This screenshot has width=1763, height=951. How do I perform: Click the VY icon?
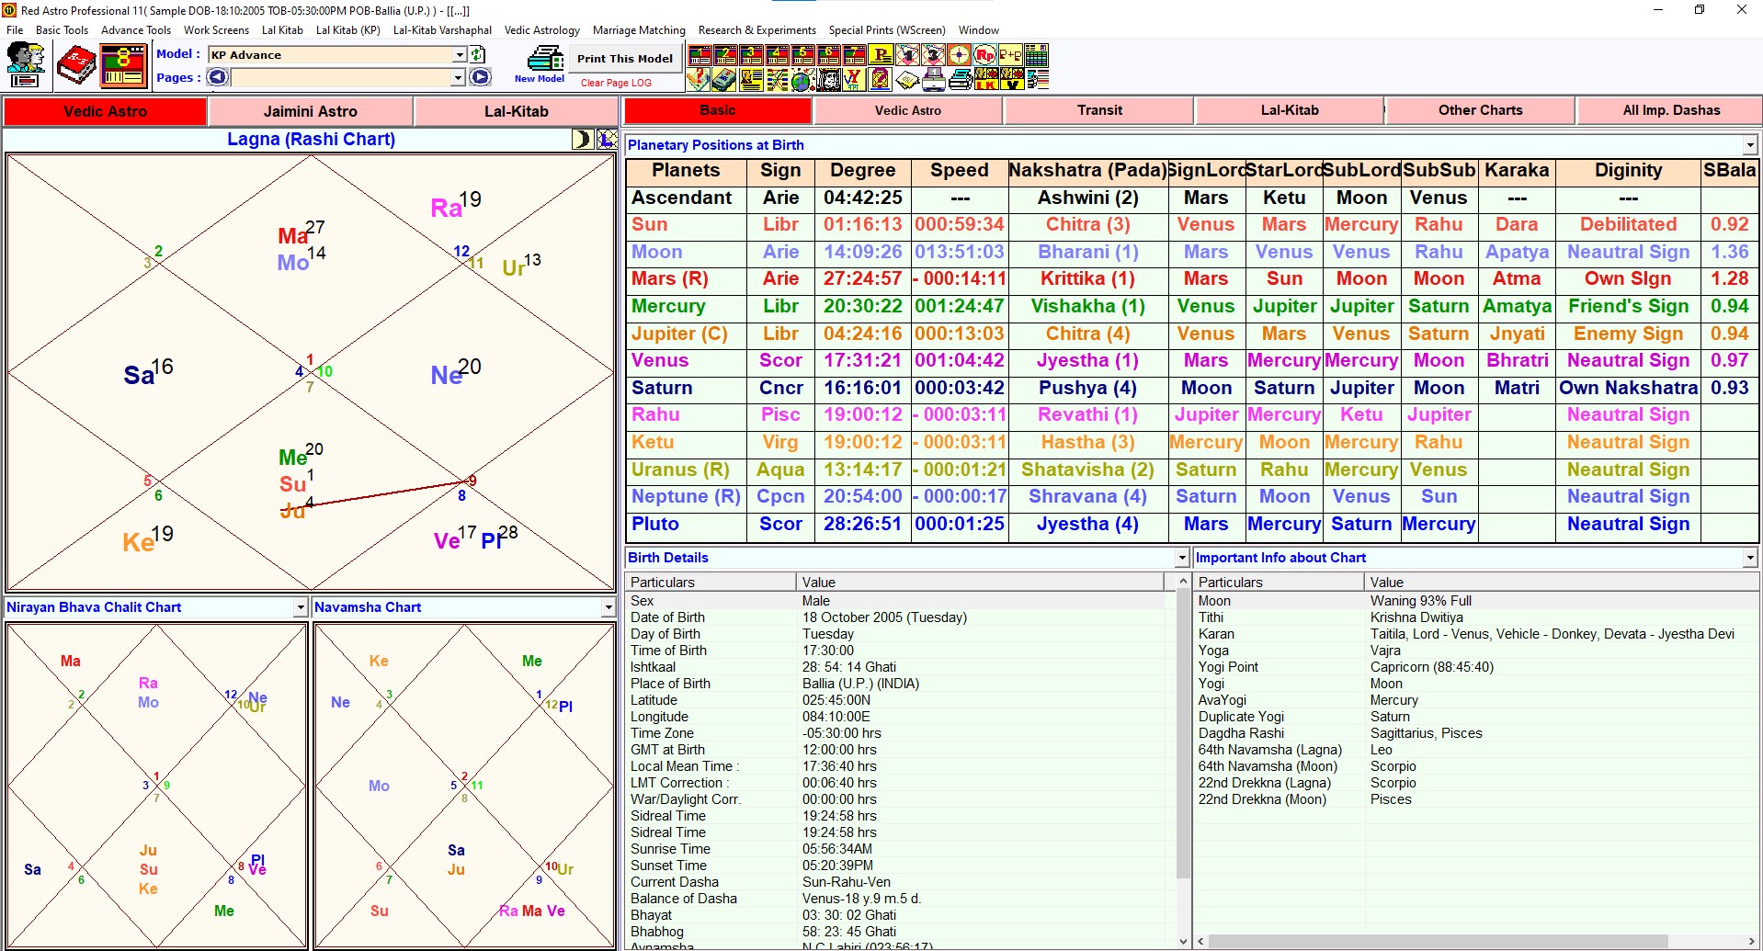click(855, 80)
